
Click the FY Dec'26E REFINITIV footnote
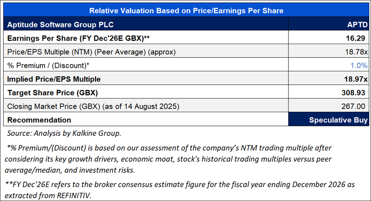(180, 189)
